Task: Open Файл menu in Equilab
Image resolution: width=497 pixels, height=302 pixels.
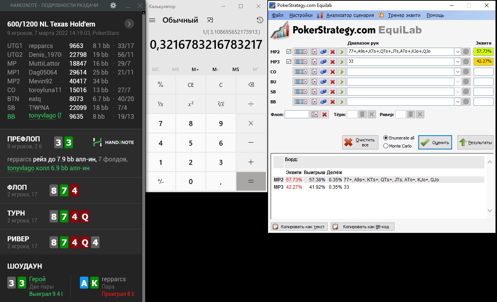Action: pos(278,15)
